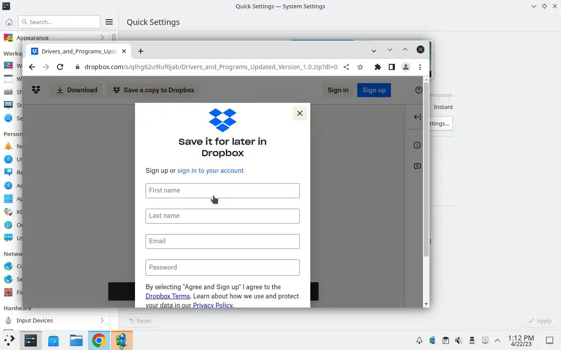Open a new browser tab
The width and height of the screenshot is (561, 350).
pyautogui.click(x=141, y=51)
